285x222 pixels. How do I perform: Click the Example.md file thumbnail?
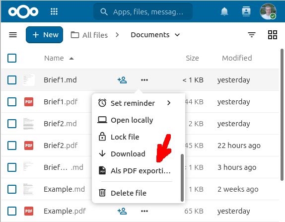[29, 189]
